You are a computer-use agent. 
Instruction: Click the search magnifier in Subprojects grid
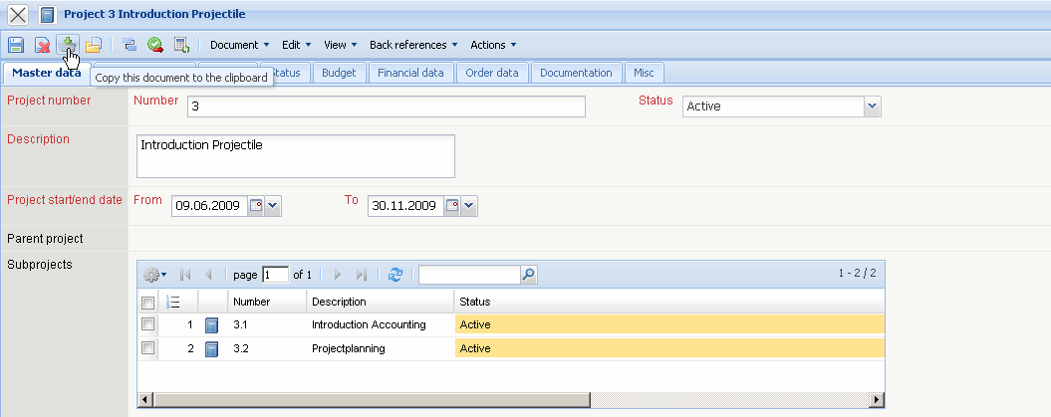pos(529,274)
